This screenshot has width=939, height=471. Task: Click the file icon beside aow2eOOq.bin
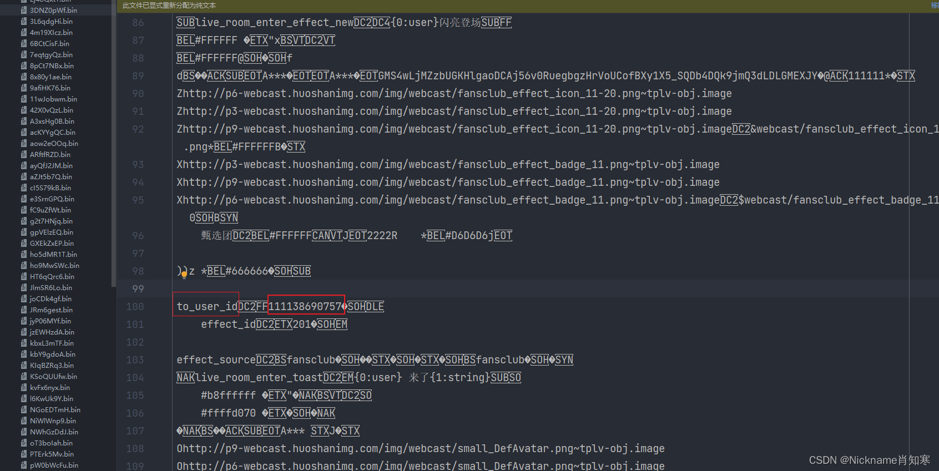click(24, 143)
